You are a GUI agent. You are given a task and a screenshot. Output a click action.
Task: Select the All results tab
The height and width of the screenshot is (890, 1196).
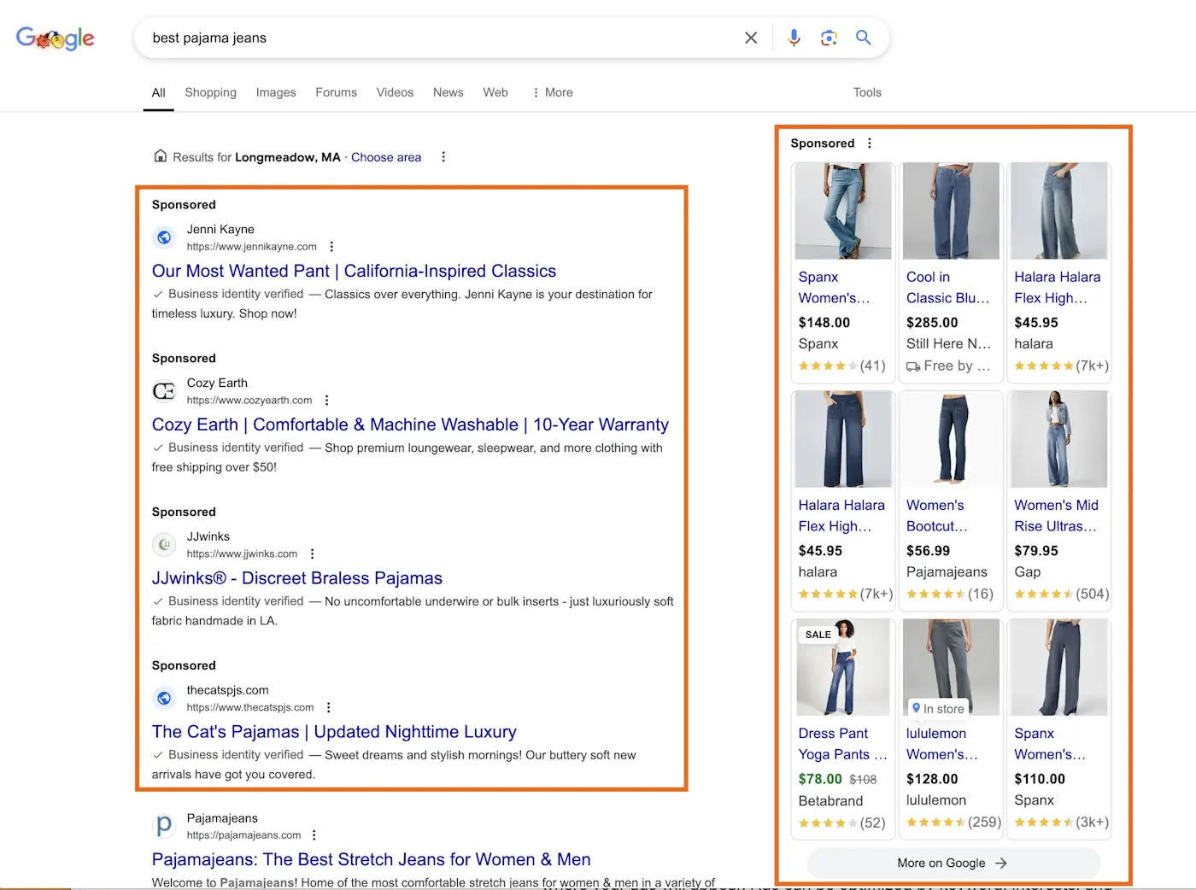(158, 92)
